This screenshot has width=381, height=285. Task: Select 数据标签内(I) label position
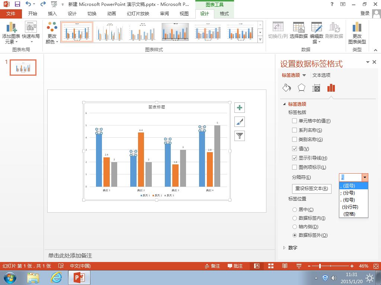coord(295,218)
